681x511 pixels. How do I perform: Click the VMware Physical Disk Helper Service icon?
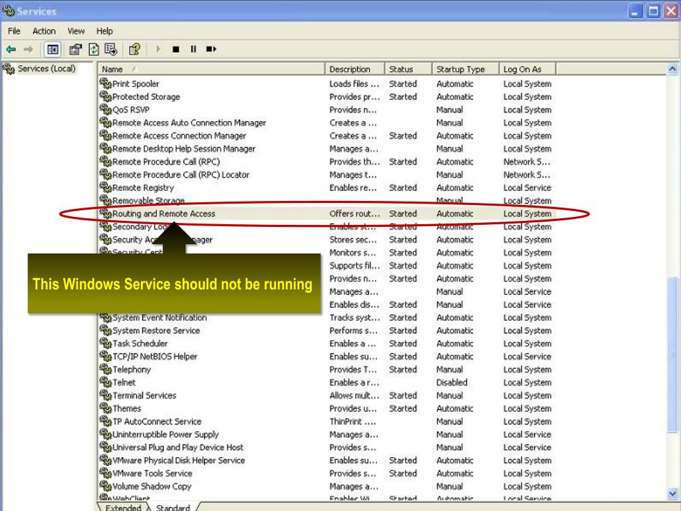(105, 460)
